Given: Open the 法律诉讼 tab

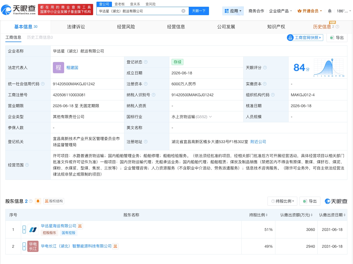Looking at the screenshot, I should (x=76, y=27).
